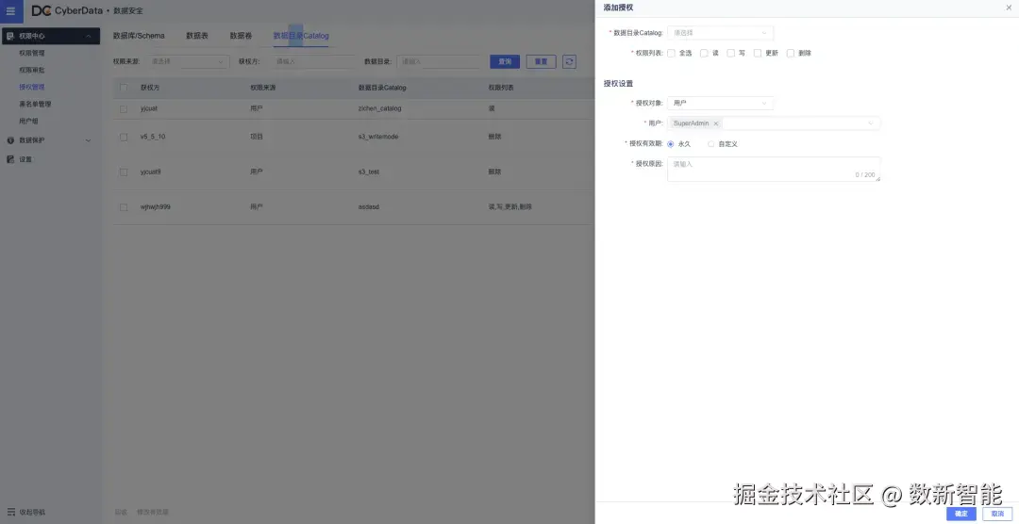Open the 数据目录Catalog dropdown in the panel
Viewport: 1019px width, 524px height.
click(720, 32)
